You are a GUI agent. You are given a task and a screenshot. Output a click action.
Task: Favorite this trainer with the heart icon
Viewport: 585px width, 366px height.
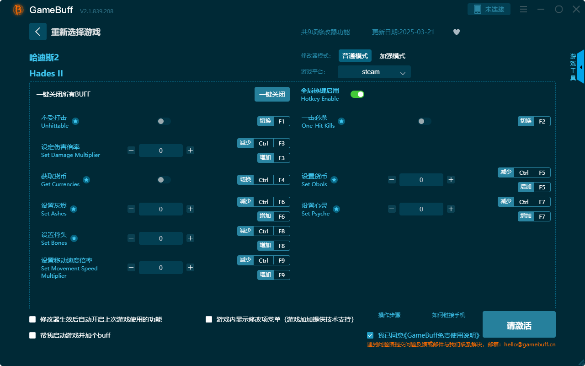click(456, 32)
